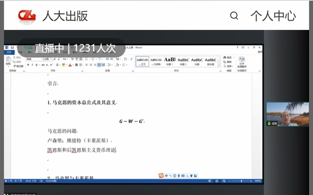The image size is (313, 195).
Task: Toggle strikethrough abc formatting
Action: point(43,65)
